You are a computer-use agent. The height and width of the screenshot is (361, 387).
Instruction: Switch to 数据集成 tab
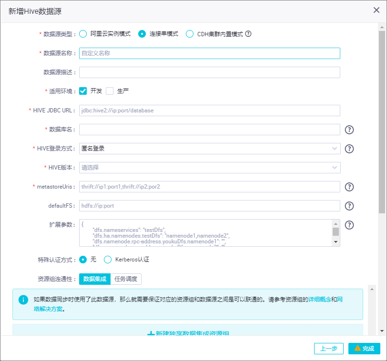95,279
